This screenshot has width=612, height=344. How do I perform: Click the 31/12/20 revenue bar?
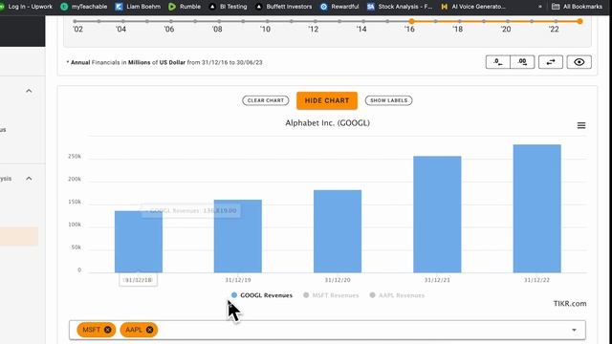point(338,231)
